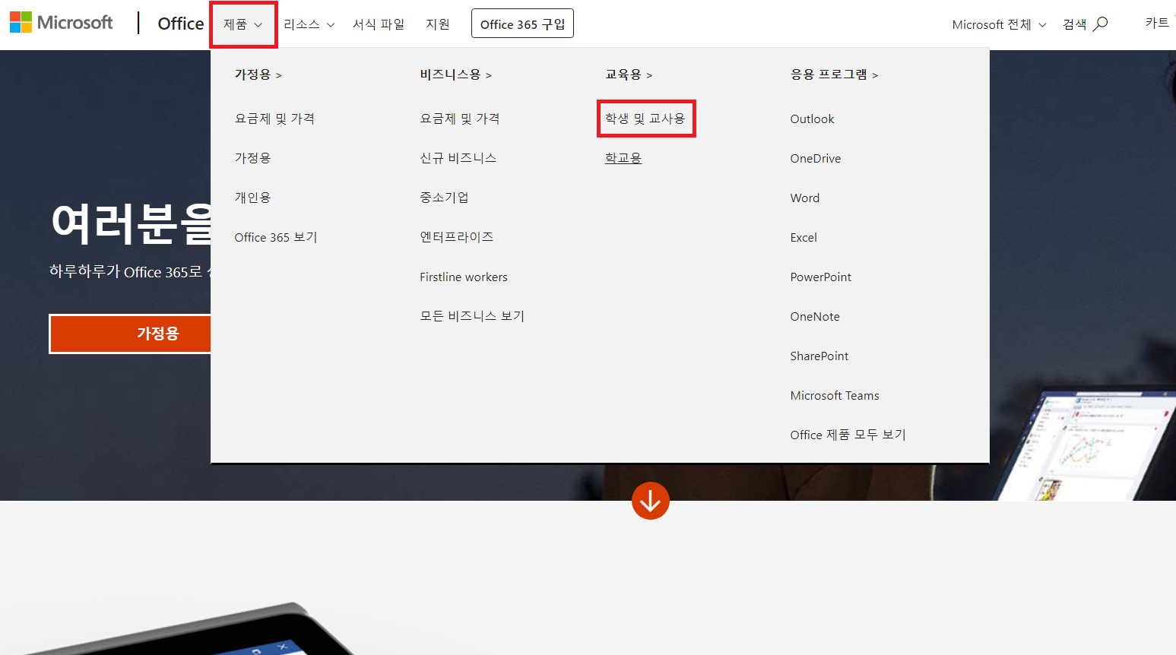Select Office 제품 모두 보기 link

[x=848, y=435]
